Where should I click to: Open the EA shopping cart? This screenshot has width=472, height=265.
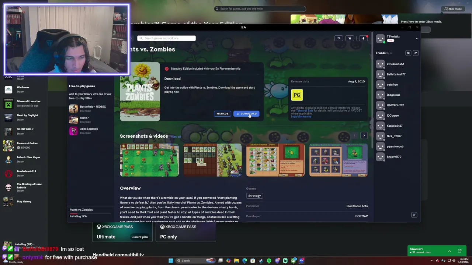[x=350, y=38]
